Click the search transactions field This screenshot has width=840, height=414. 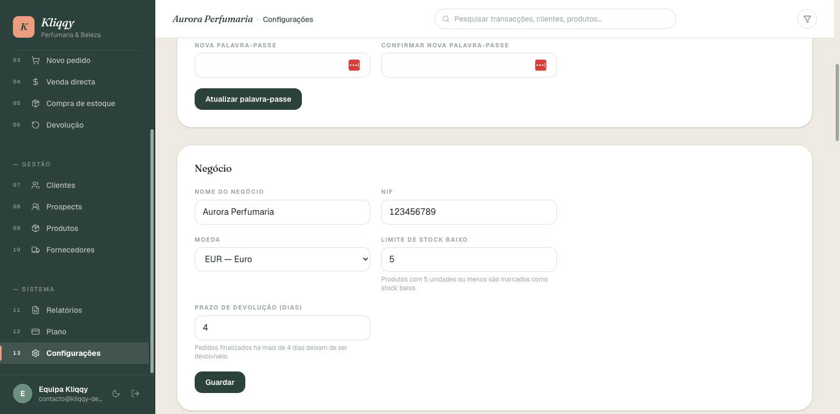pyautogui.click(x=555, y=19)
